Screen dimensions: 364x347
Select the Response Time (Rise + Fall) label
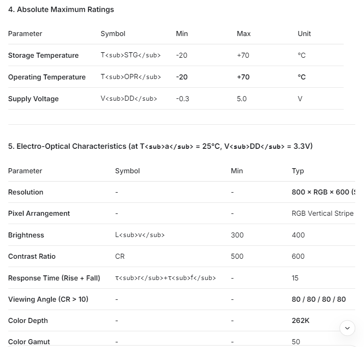54,278
